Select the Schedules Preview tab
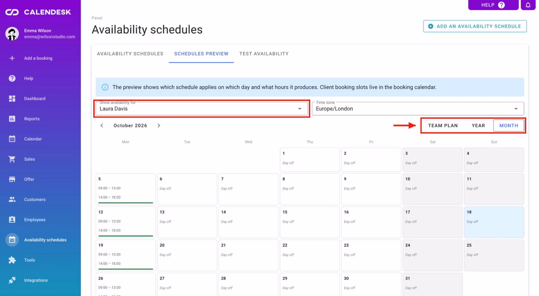Screen dimensions: 539x296 201,54
